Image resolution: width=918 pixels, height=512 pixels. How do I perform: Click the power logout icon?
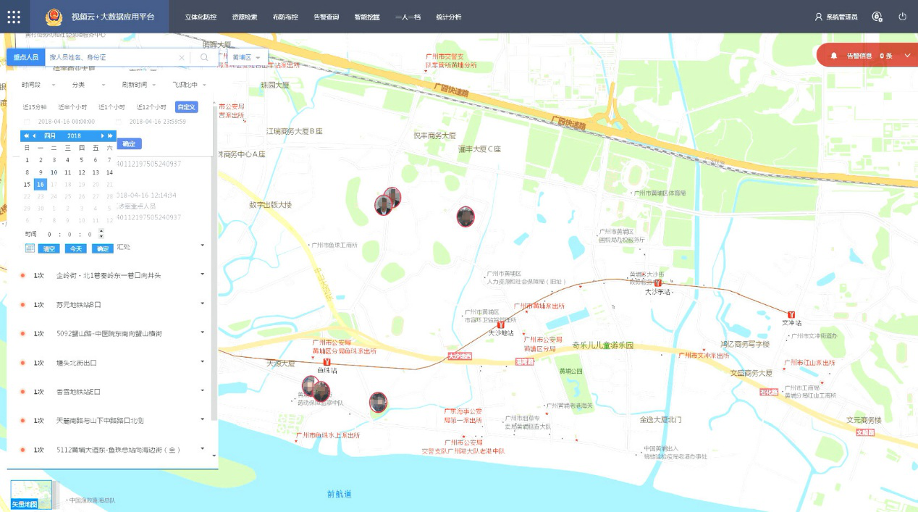902,17
